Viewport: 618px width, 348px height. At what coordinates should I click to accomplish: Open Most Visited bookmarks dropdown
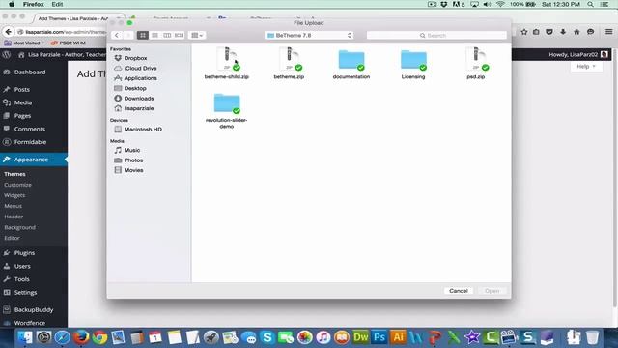click(x=24, y=43)
